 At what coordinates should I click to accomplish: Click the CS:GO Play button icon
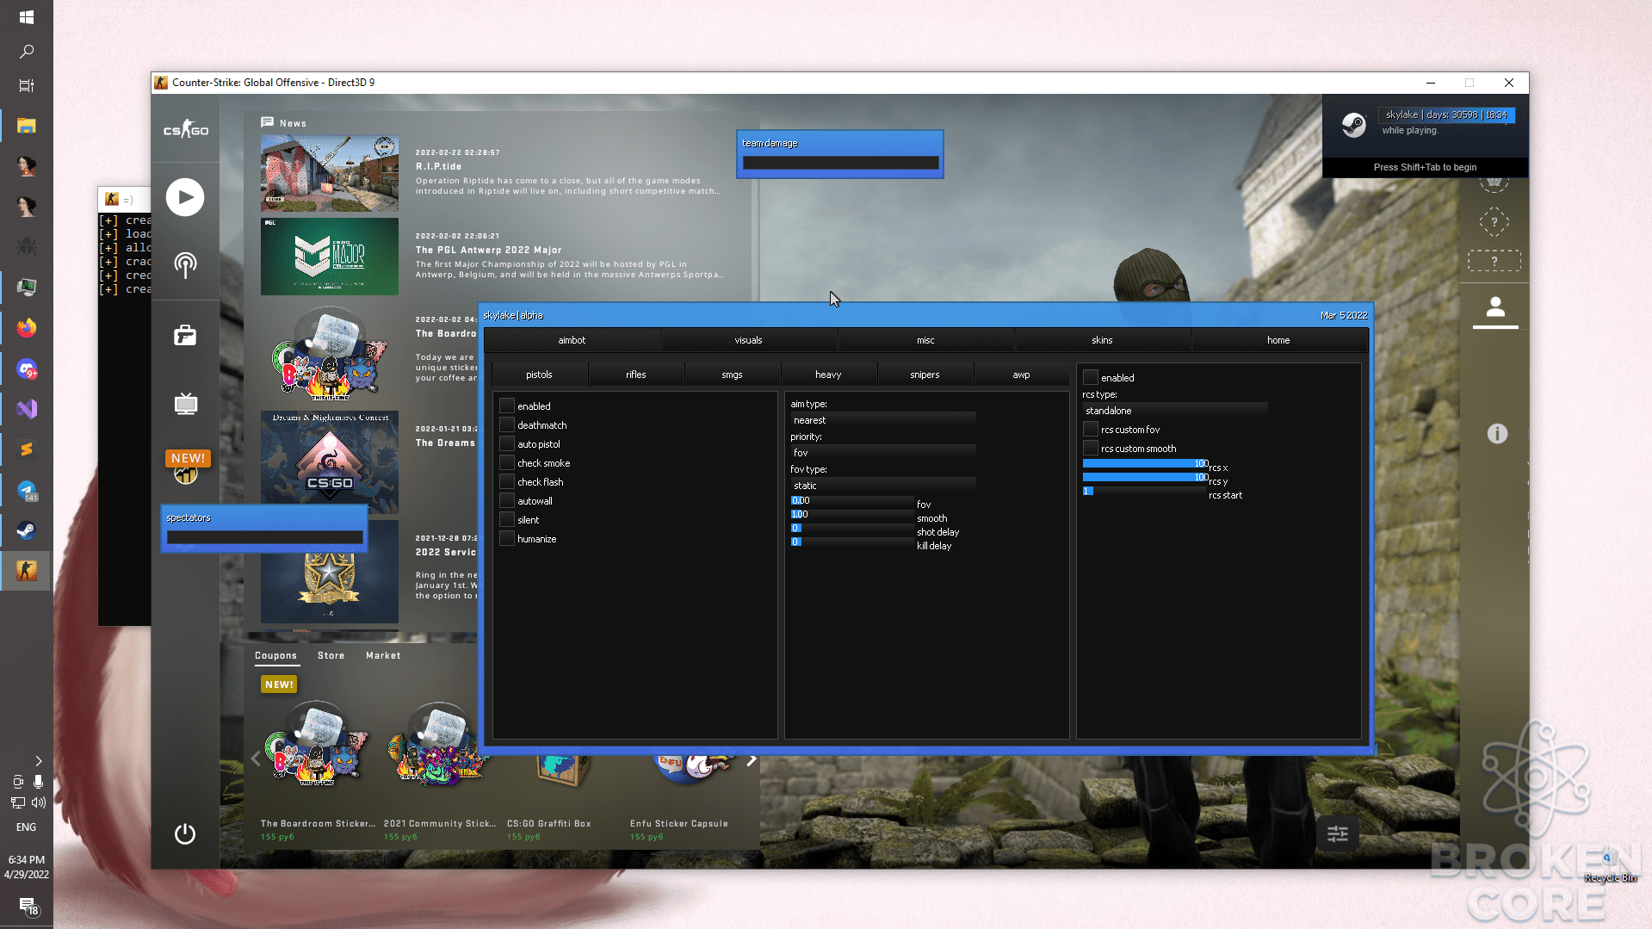pyautogui.click(x=185, y=197)
